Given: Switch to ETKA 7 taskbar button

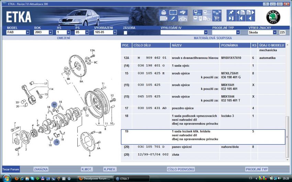Looking at the screenshot, I should [132, 179].
